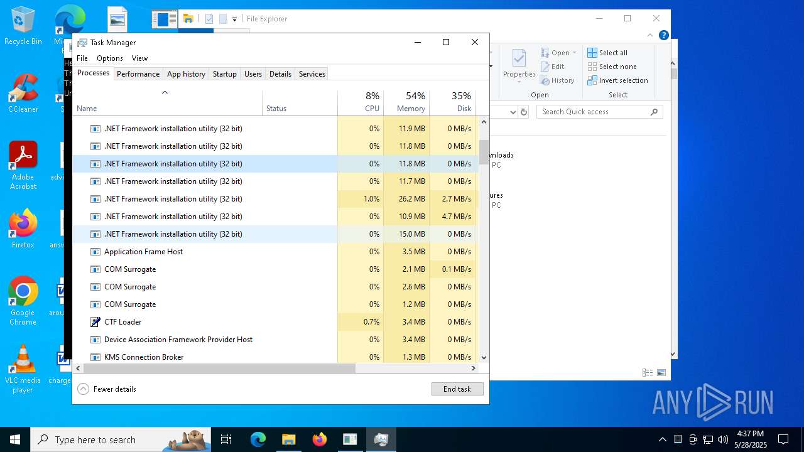
Task: Click Type here to search box
Action: coord(120,440)
